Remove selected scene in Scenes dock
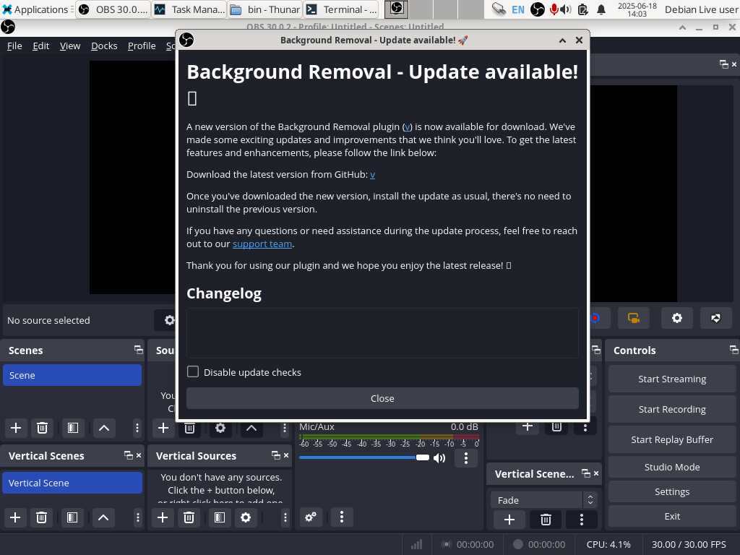Viewport: 740px width, 555px height. point(42,428)
